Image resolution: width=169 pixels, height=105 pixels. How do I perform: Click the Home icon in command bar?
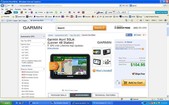pyautogui.click(x=126, y=20)
